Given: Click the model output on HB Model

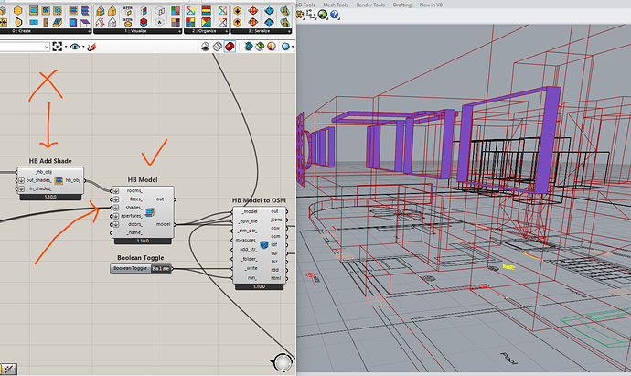Looking at the screenshot, I should [163, 224].
